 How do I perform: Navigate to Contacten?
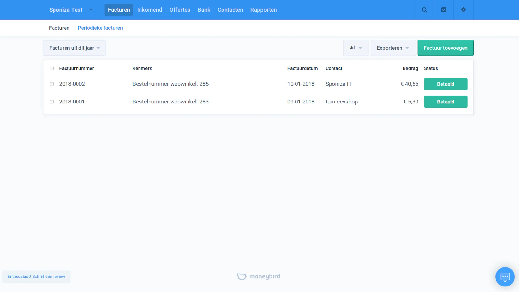click(230, 10)
